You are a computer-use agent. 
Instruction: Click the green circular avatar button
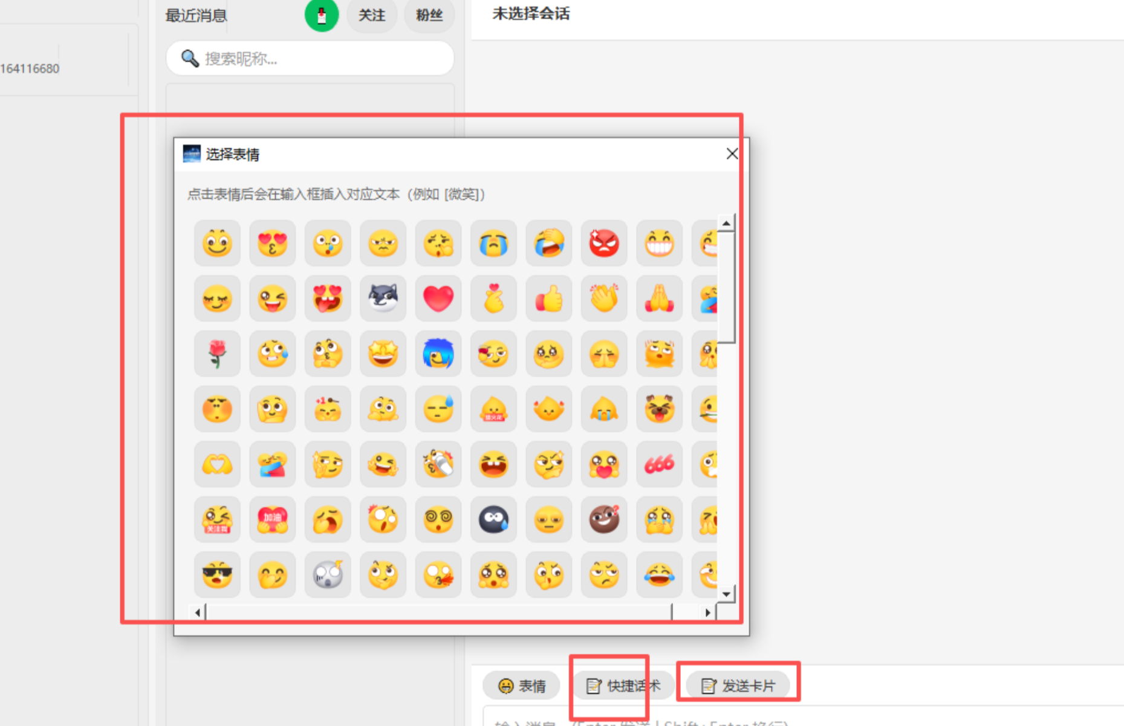pyautogui.click(x=322, y=15)
